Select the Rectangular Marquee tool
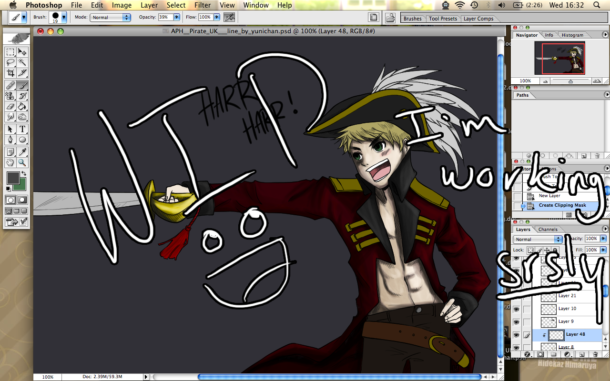 10,52
